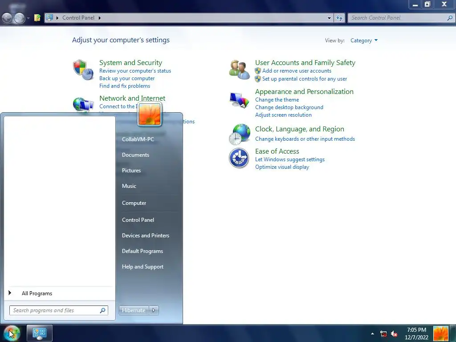Click Adjust screen resolution

coord(283,115)
